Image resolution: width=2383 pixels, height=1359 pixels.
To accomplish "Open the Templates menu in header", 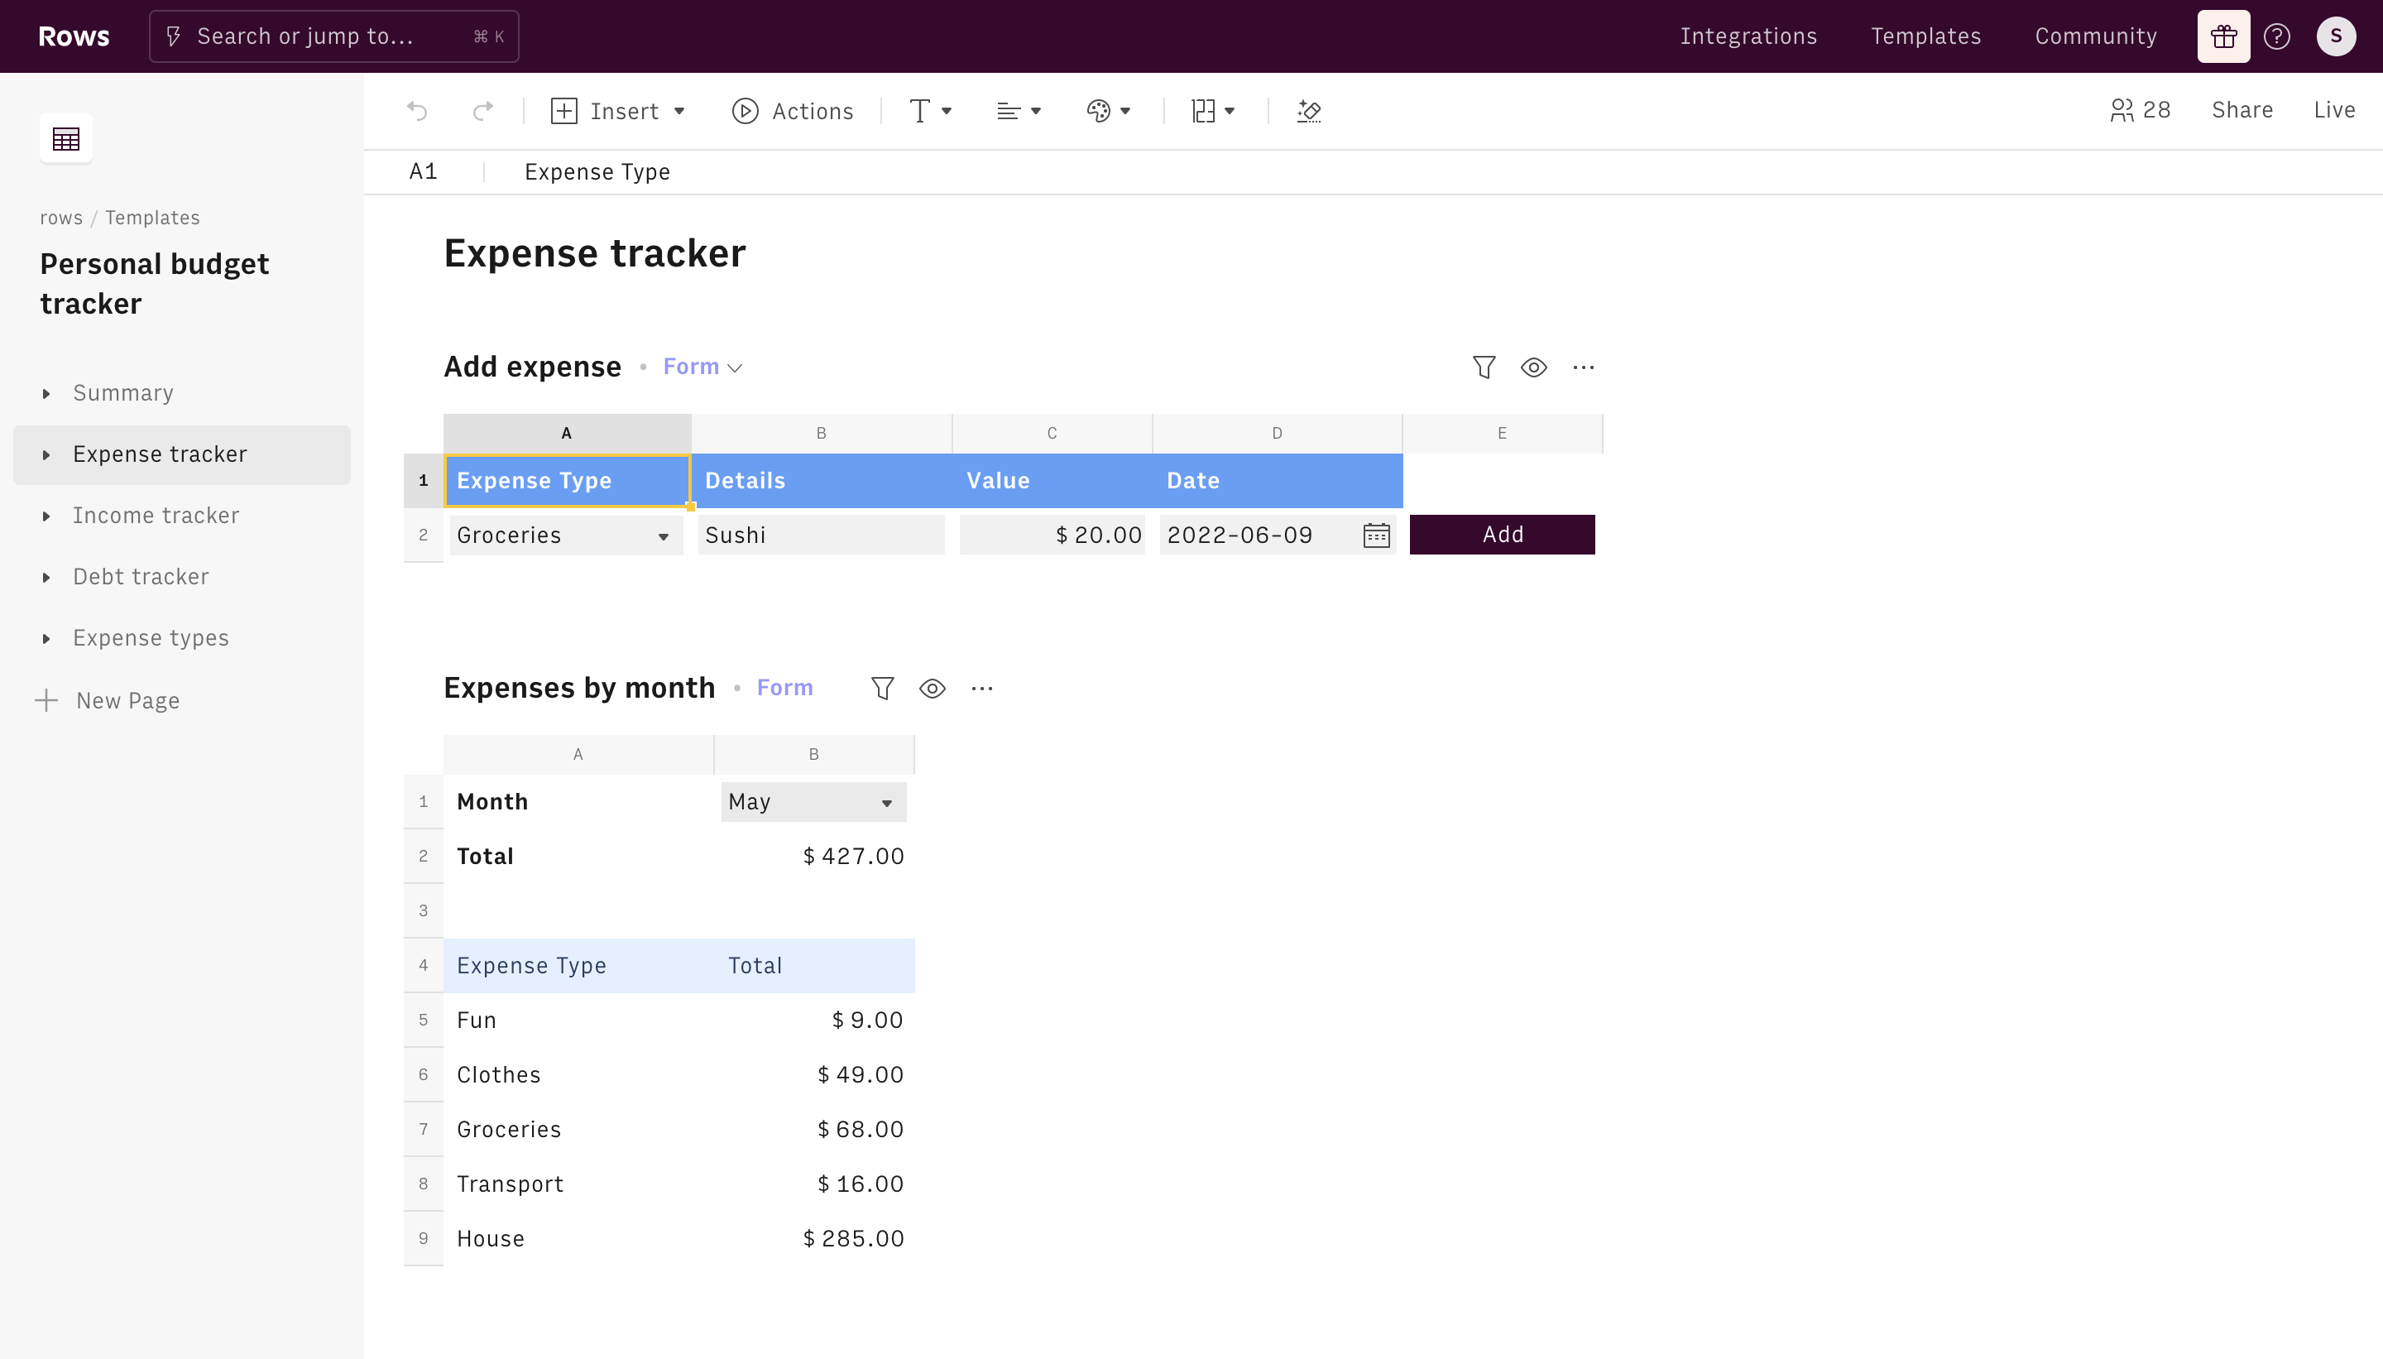I will pyautogui.click(x=1925, y=36).
